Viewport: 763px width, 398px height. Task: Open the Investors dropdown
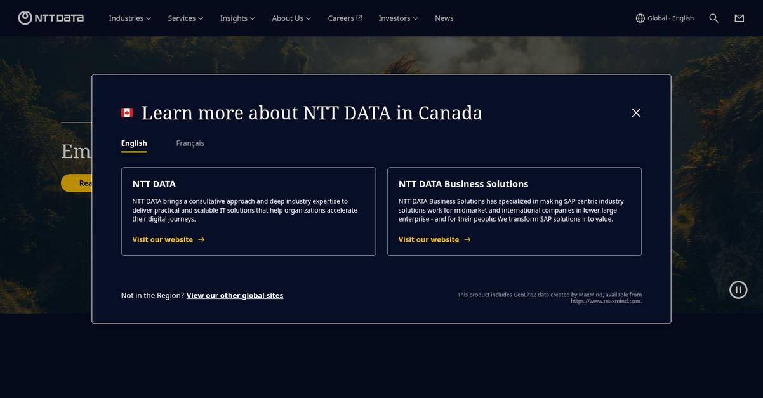tap(398, 18)
